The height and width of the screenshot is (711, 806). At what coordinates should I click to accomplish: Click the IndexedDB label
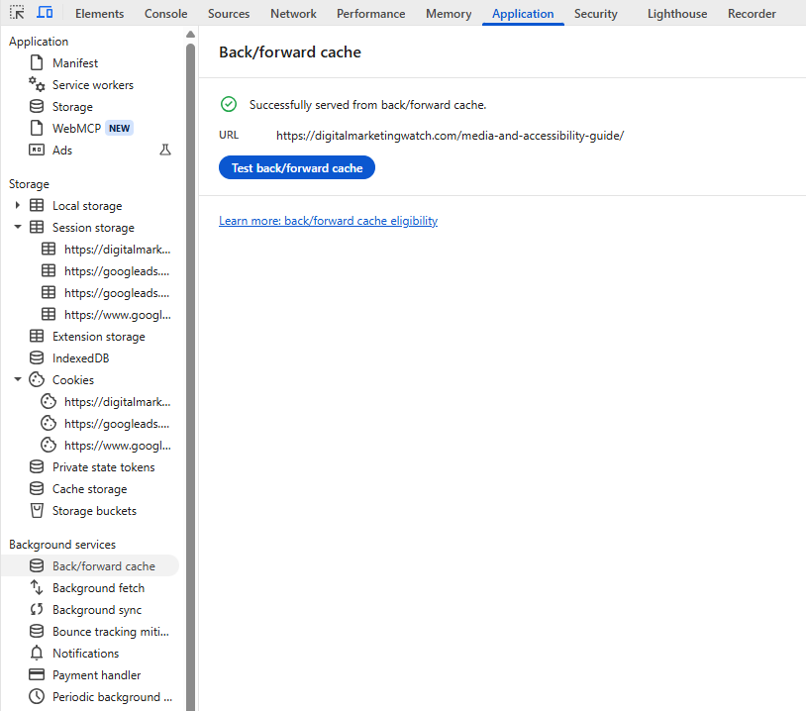pos(81,357)
